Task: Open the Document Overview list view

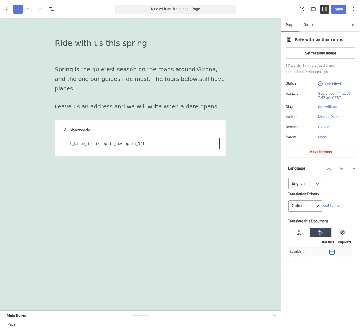Action: coord(52,9)
